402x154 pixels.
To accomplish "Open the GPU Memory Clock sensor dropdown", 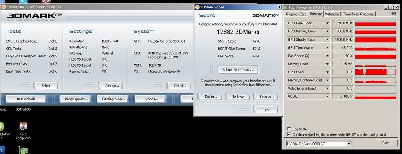I will (327, 31).
